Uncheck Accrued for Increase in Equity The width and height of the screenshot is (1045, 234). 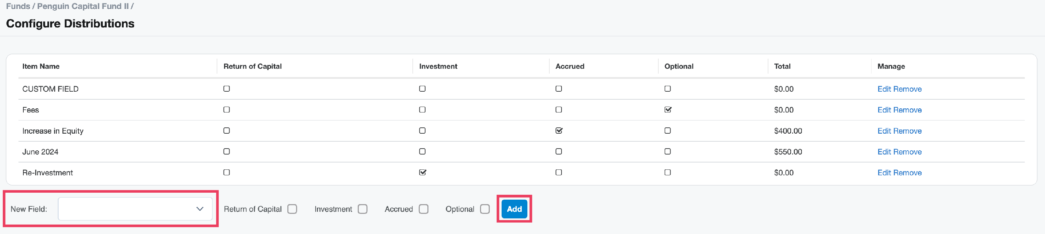click(x=559, y=131)
